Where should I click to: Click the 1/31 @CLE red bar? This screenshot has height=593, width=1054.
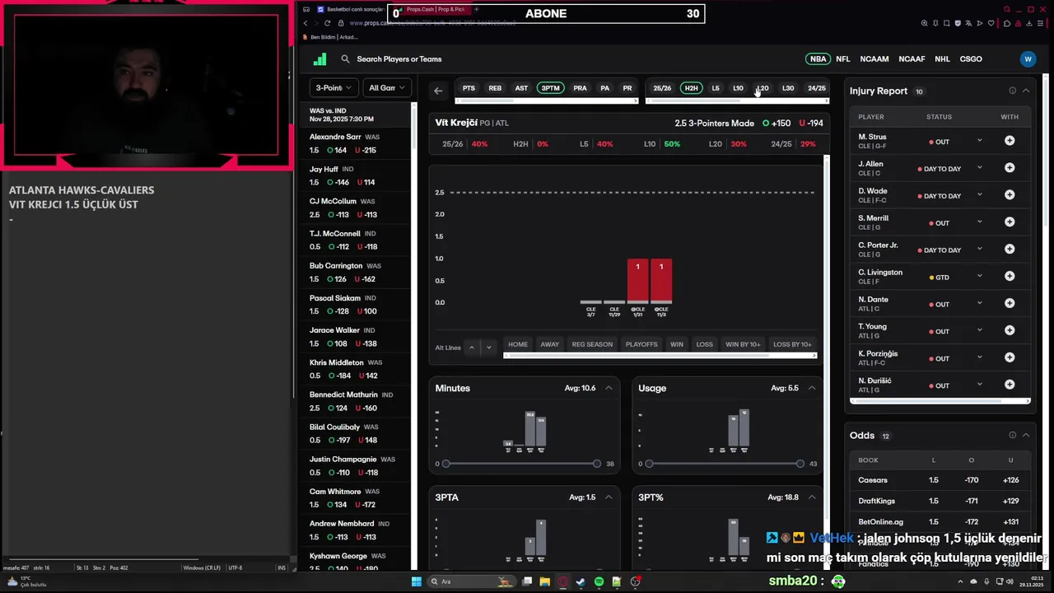pyautogui.click(x=638, y=281)
